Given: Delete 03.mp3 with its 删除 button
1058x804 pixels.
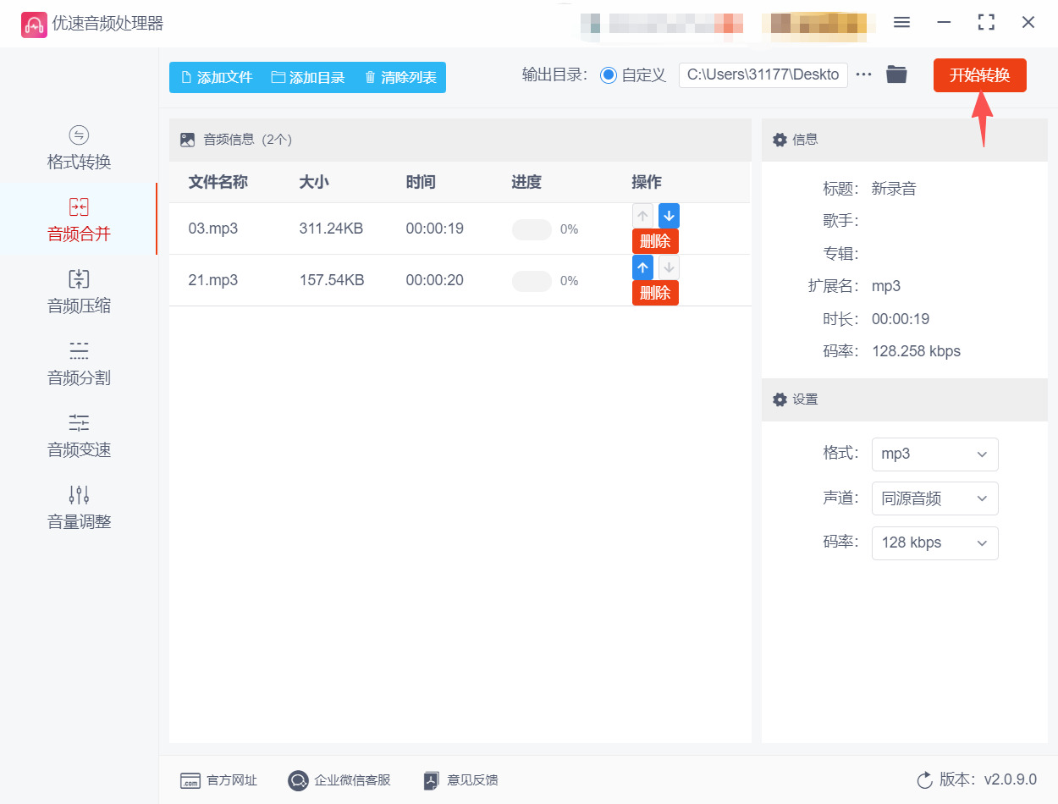Looking at the screenshot, I should click(655, 240).
